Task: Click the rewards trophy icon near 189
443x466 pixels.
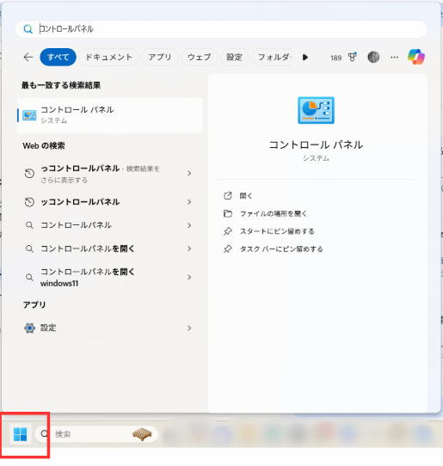Action: pos(353,57)
